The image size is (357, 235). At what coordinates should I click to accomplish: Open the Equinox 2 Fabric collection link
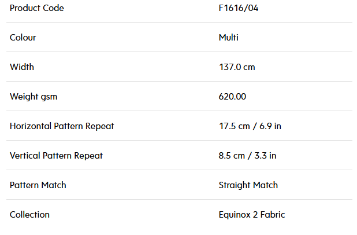pyautogui.click(x=252, y=215)
